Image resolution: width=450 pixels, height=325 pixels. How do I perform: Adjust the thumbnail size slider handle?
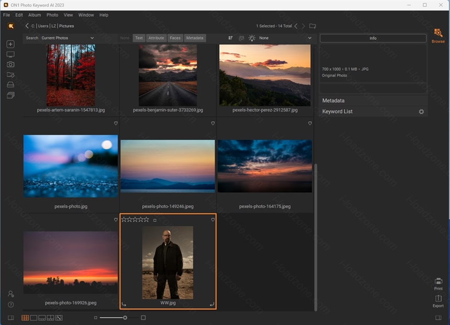tap(125, 318)
